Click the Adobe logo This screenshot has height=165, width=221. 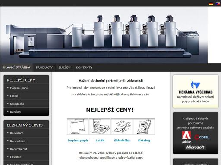pos(186,137)
